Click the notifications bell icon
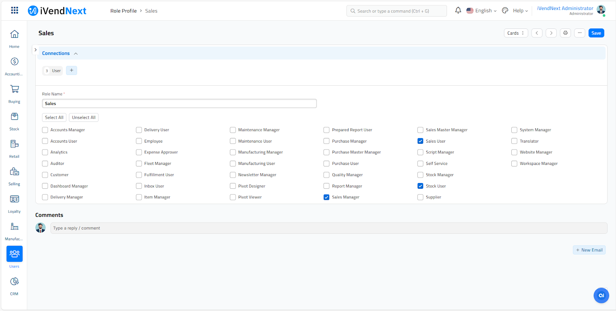The height and width of the screenshot is (311, 616). click(458, 10)
